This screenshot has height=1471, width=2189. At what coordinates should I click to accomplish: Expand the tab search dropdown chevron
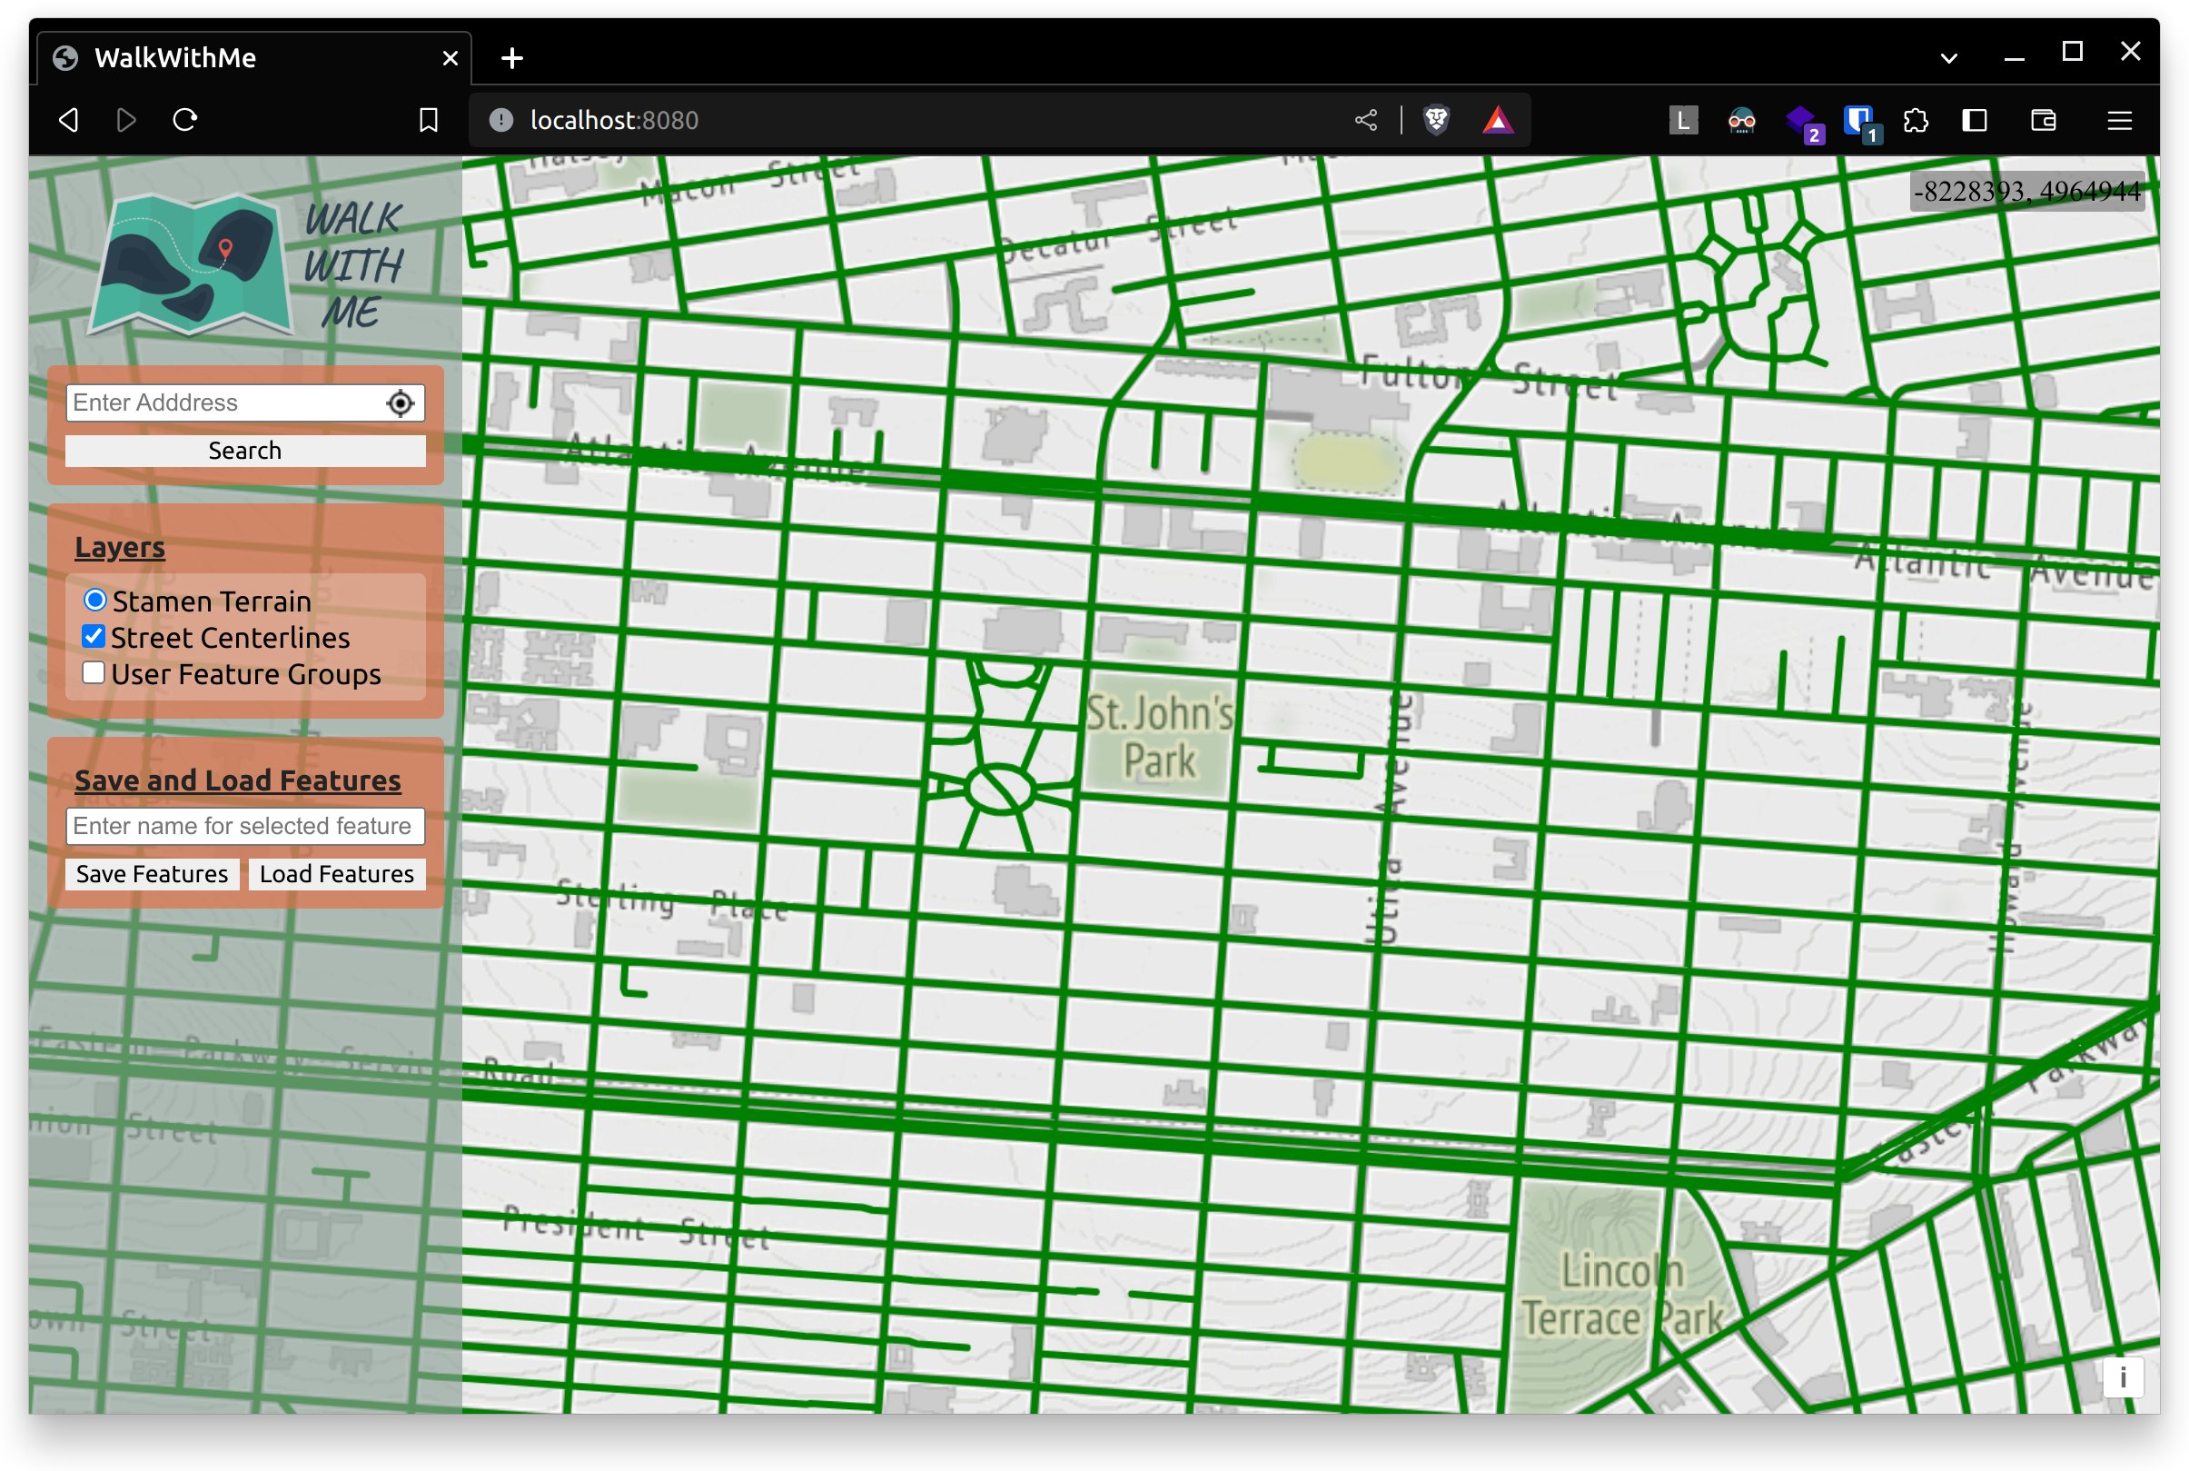click(x=1948, y=58)
